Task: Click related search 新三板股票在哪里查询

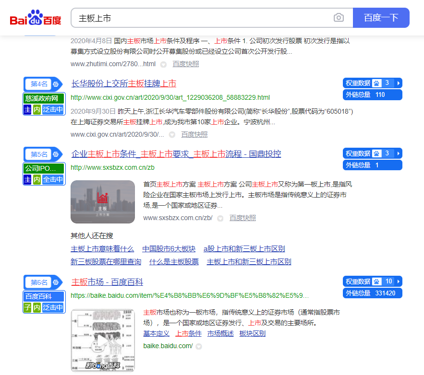Action: pos(106,262)
